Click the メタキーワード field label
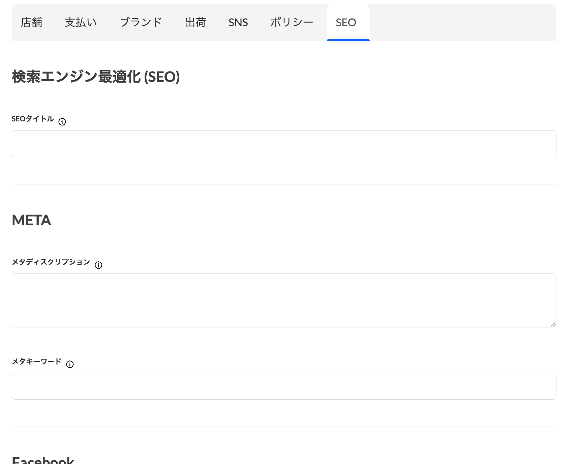The width and height of the screenshot is (577, 464). (36, 361)
